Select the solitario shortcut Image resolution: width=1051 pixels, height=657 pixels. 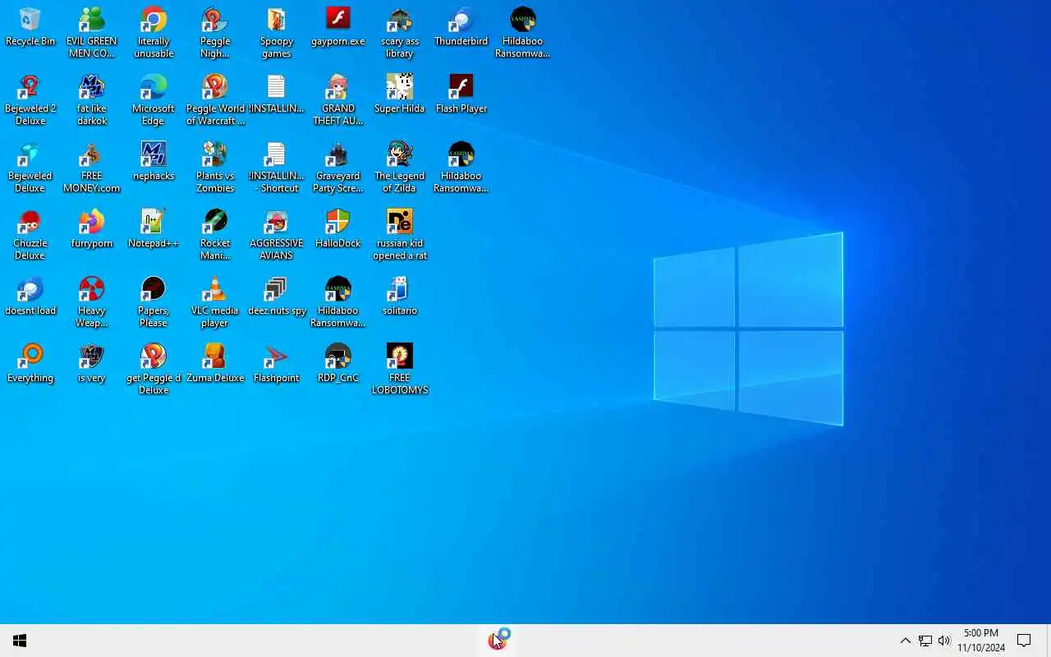point(400,296)
